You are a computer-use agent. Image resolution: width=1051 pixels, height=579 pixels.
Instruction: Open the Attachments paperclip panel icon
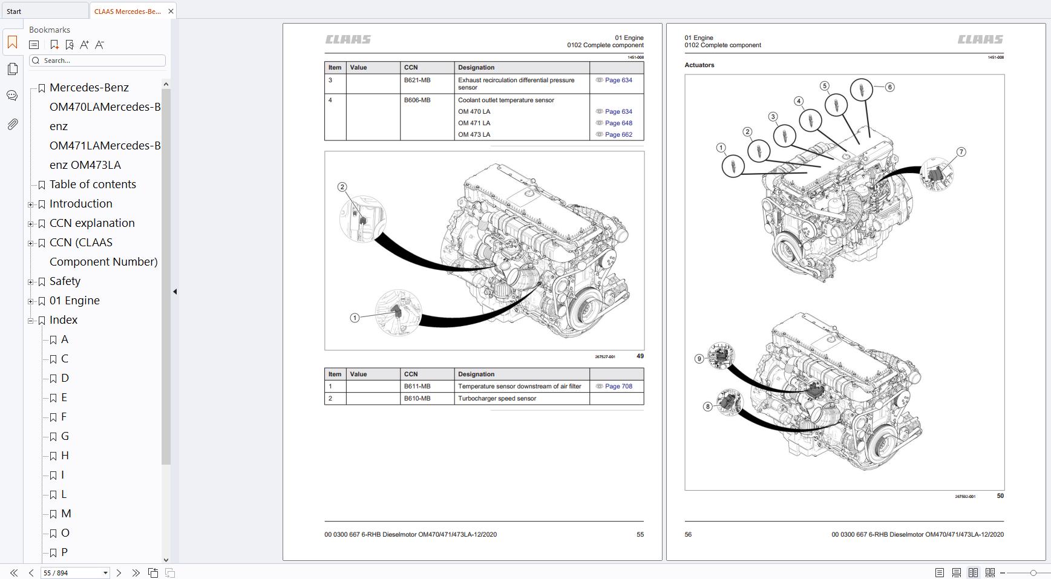pyautogui.click(x=12, y=124)
